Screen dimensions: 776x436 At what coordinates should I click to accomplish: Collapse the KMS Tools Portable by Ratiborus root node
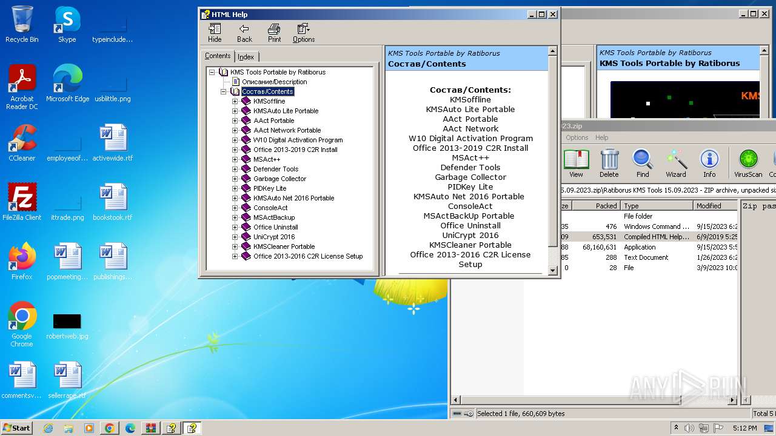click(x=212, y=72)
